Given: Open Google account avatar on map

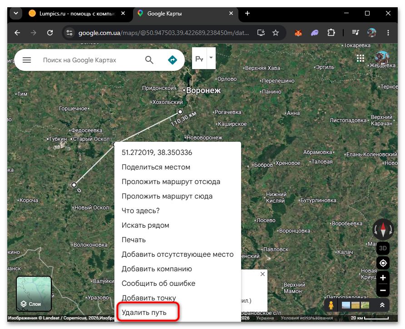Looking at the screenshot, I should [x=382, y=58].
